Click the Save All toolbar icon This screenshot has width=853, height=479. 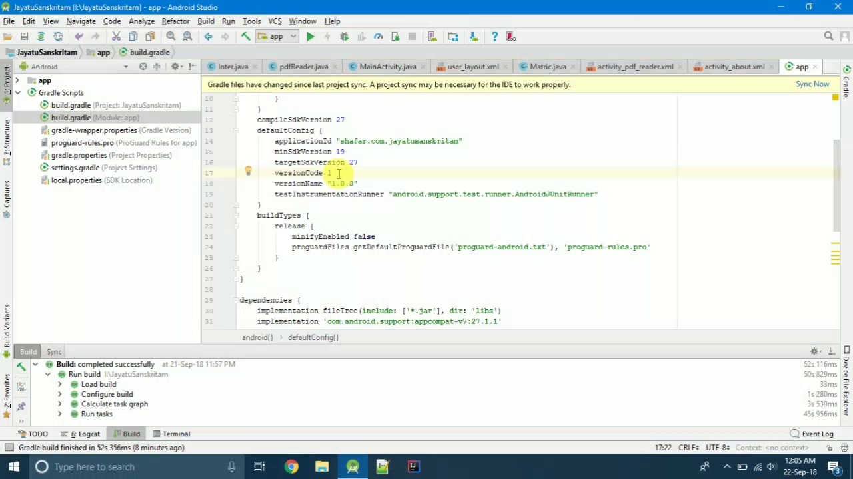[24, 37]
